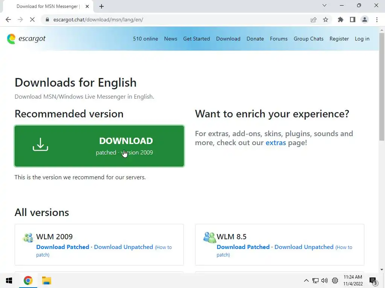Open the Group Chats nav item

(308, 39)
